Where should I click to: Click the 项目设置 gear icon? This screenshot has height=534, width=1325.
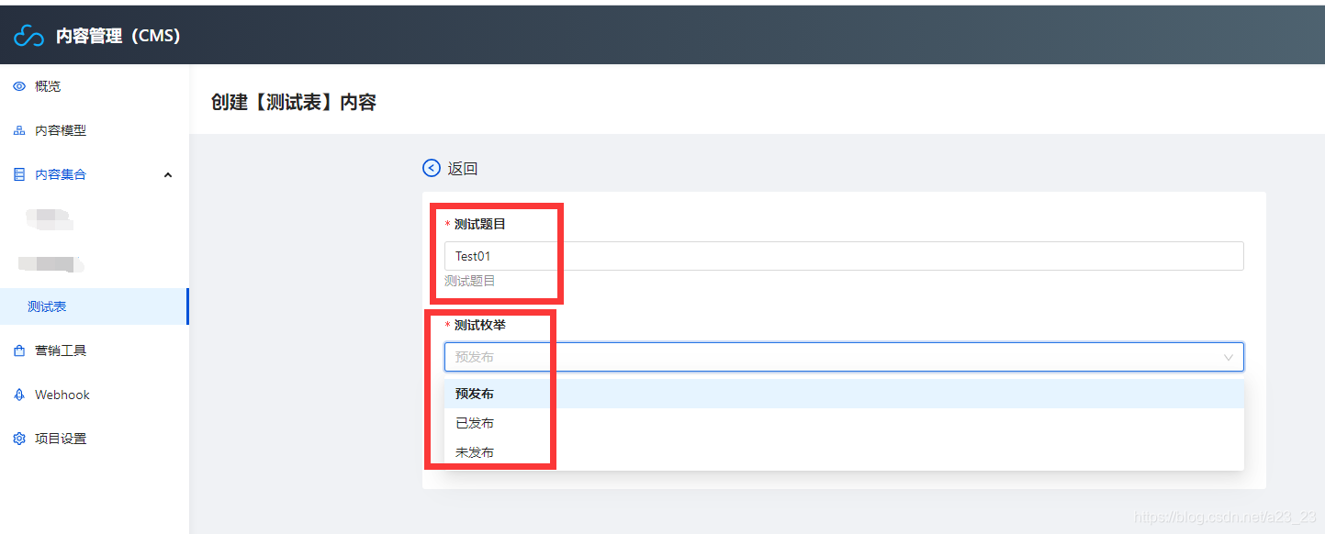pos(19,439)
